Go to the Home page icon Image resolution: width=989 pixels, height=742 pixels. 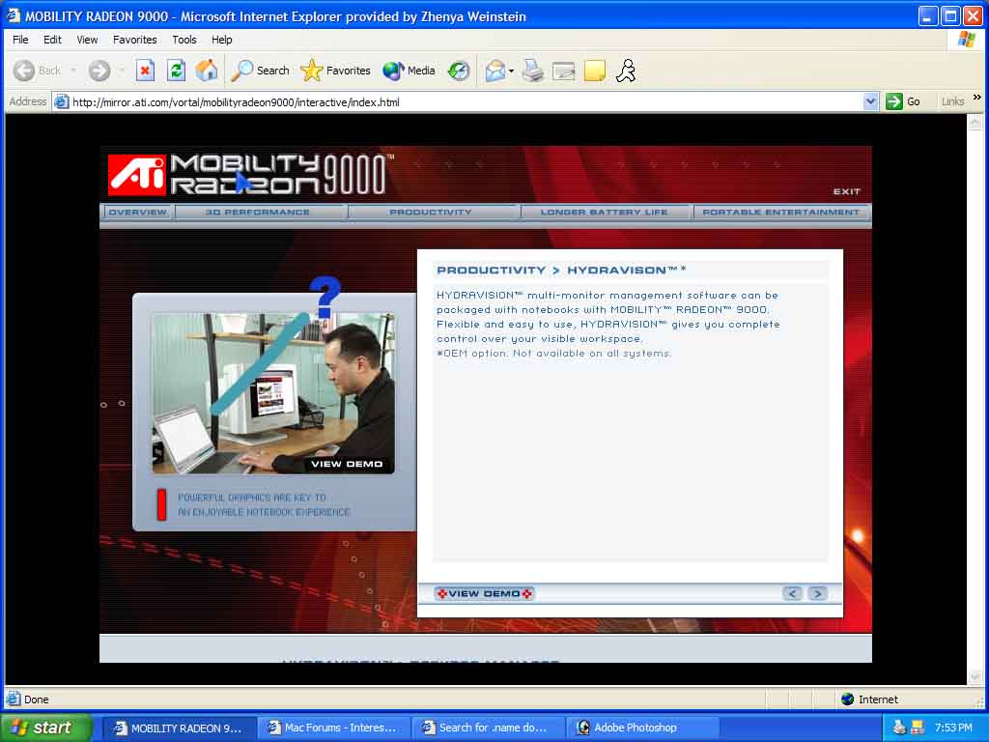pos(207,71)
